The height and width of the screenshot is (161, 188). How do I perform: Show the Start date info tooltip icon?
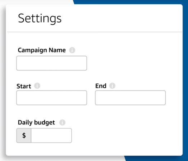(37, 86)
